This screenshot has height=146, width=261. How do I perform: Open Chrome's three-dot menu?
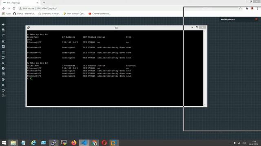(x=257, y=9)
